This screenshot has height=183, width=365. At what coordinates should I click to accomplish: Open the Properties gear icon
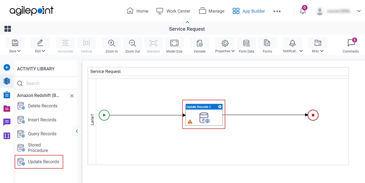click(225, 43)
